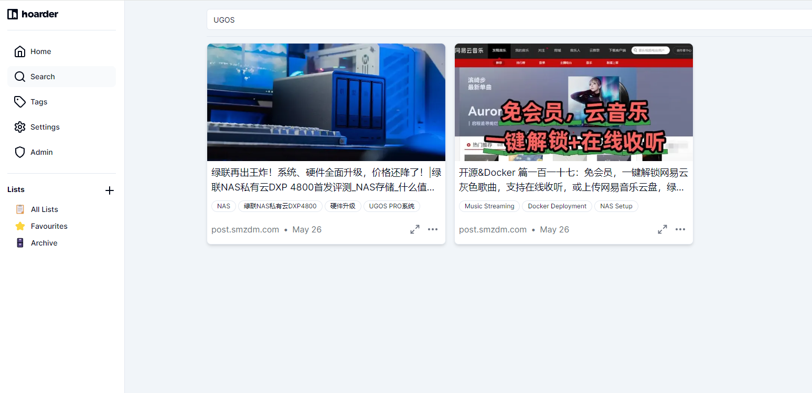Expand the Docker music bookmark card

tap(663, 229)
